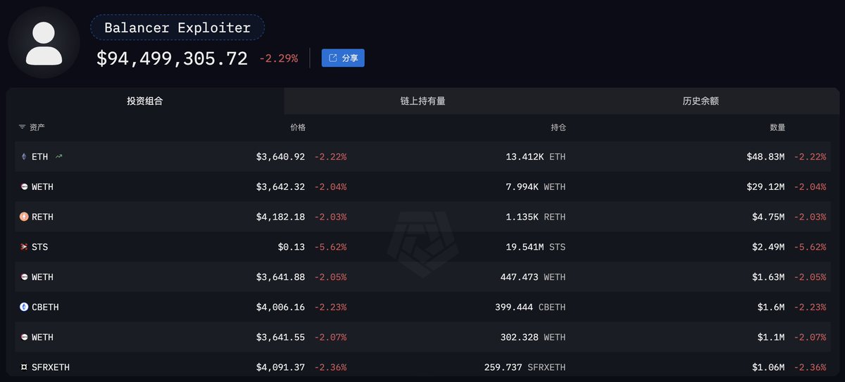Switch to the 链上持有量 tab
This screenshot has height=382, width=845.
(x=423, y=101)
